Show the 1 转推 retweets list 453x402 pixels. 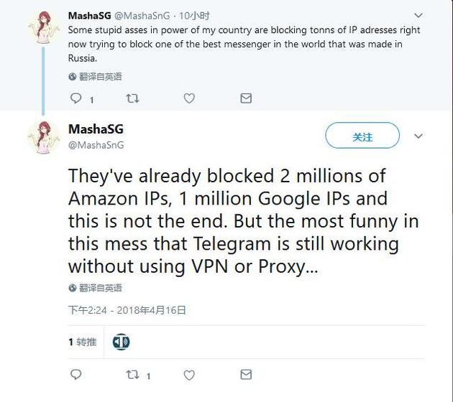click(x=82, y=342)
